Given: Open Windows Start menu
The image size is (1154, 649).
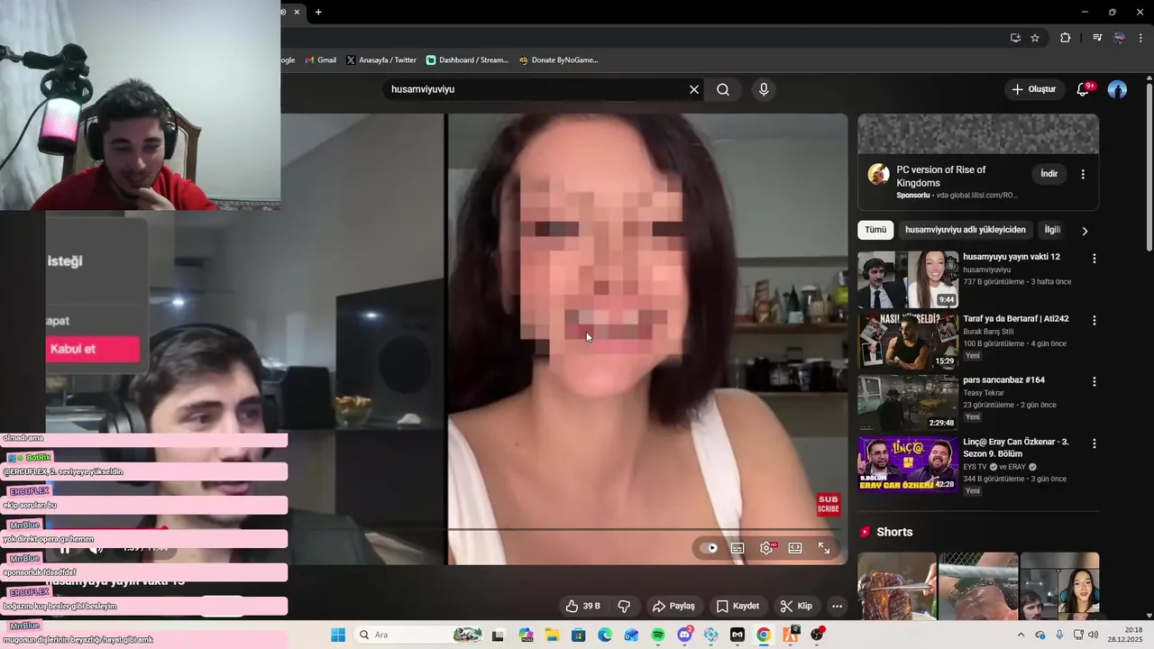Looking at the screenshot, I should (338, 635).
